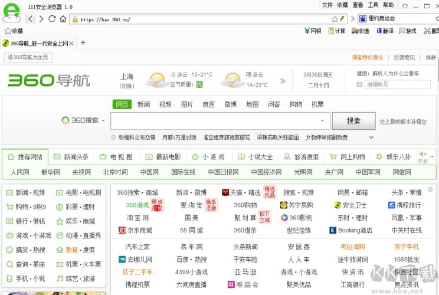This screenshot has height=295, width=439.
Task: Open a new tab with the plus icon
Action: tap(83, 42)
